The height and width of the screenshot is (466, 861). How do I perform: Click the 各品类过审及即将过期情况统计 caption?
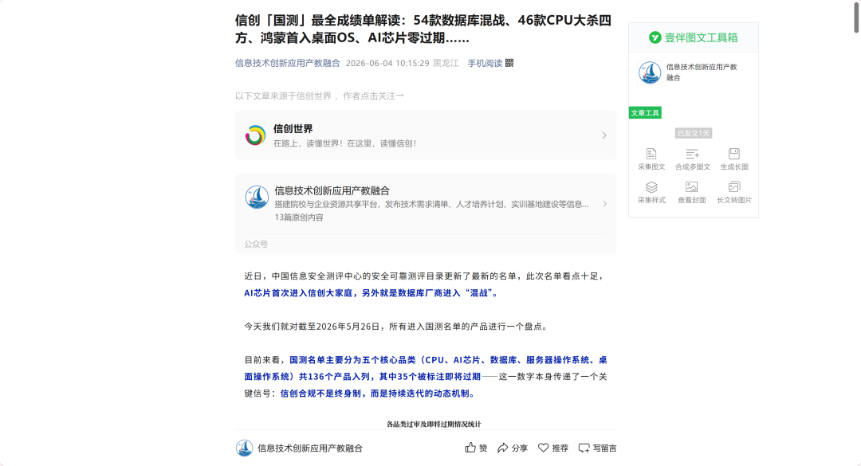434,425
